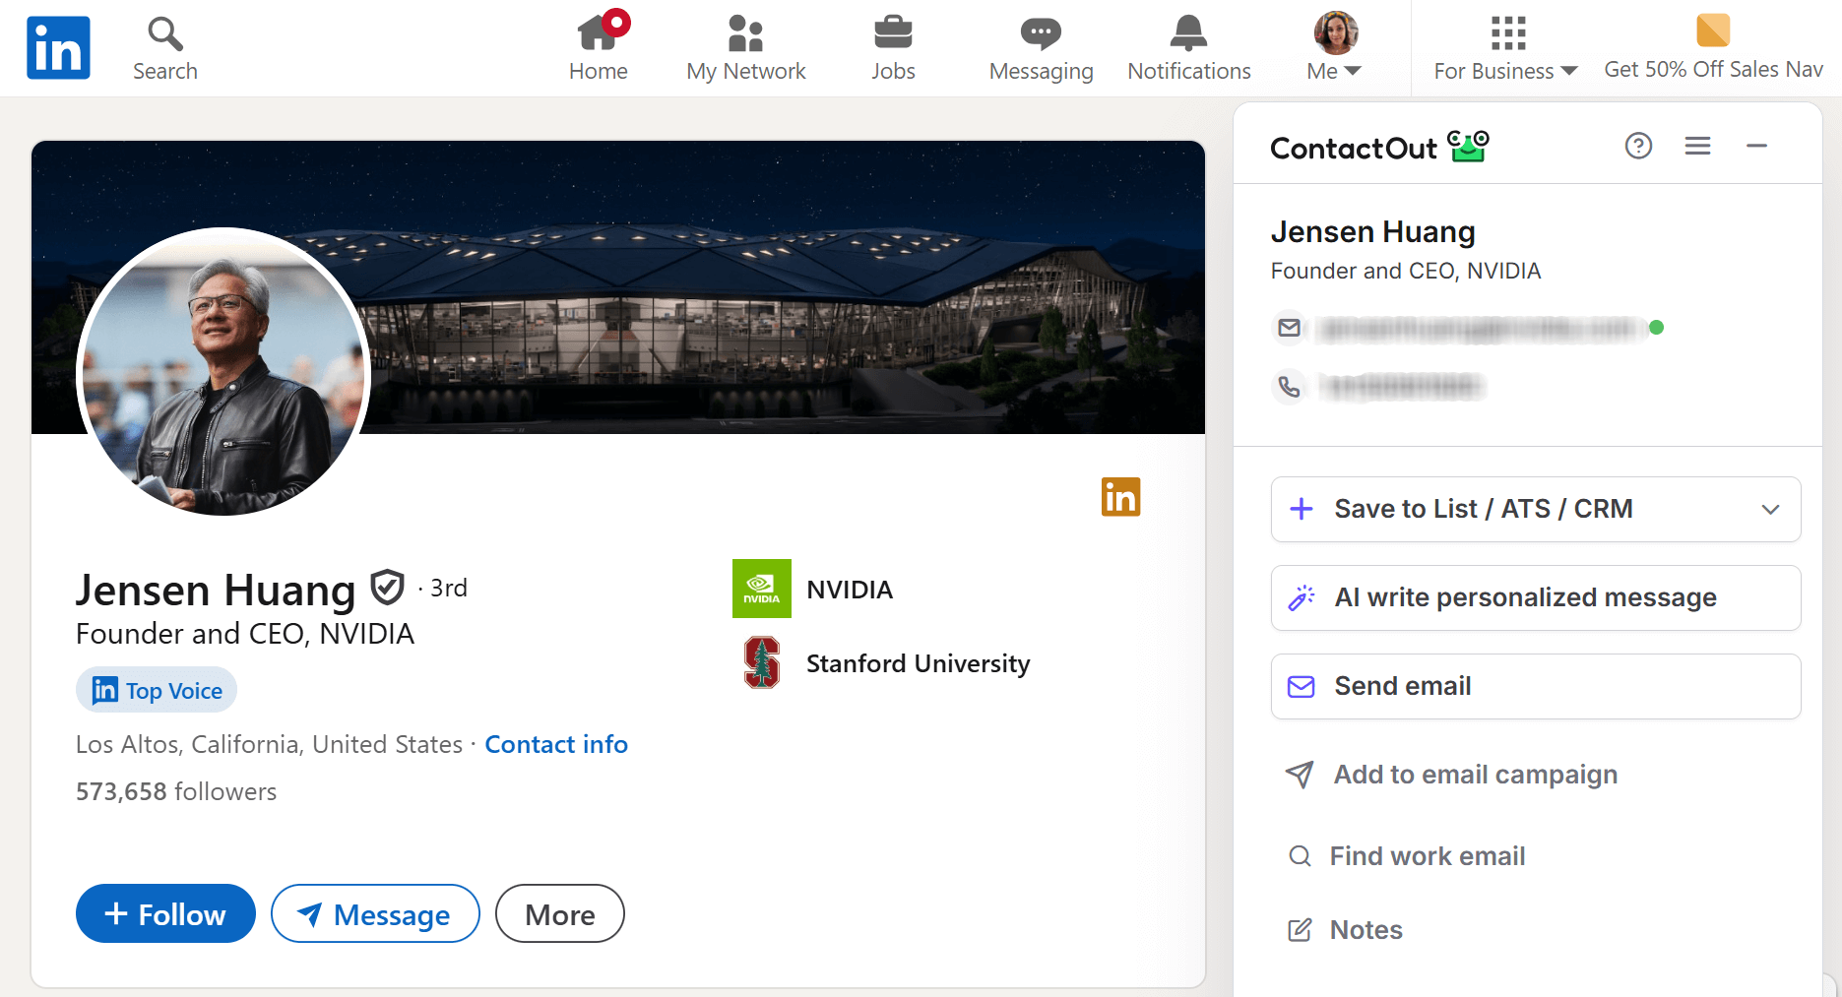Open ContactOut help question icon
Image resolution: width=1842 pixels, height=997 pixels.
(x=1638, y=147)
